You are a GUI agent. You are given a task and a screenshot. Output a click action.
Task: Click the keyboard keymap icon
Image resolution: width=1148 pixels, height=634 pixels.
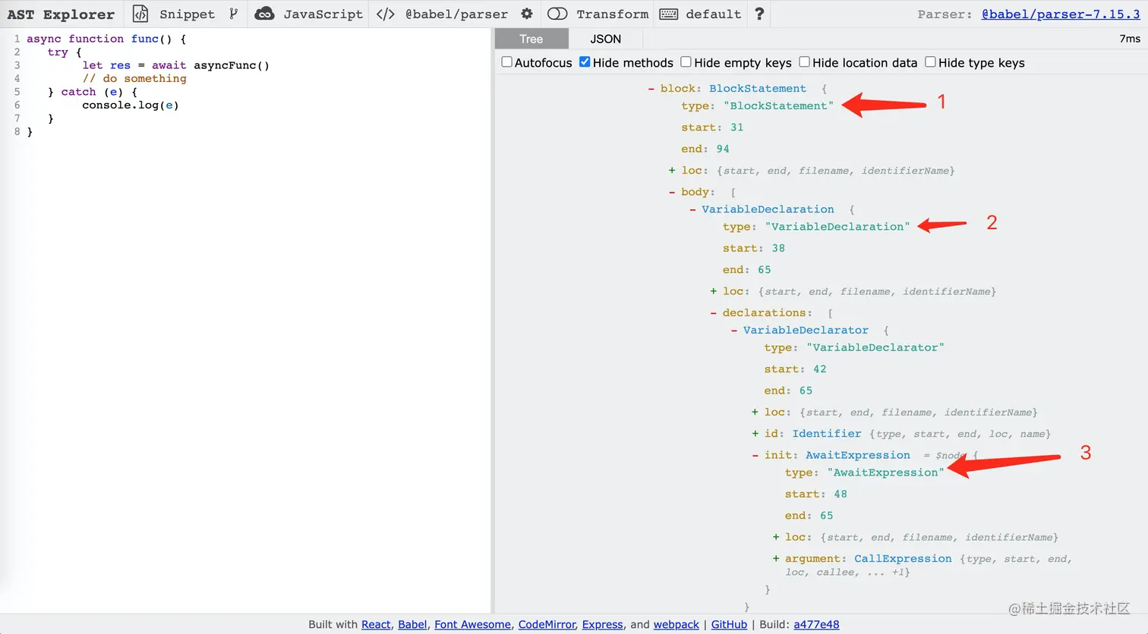point(669,14)
